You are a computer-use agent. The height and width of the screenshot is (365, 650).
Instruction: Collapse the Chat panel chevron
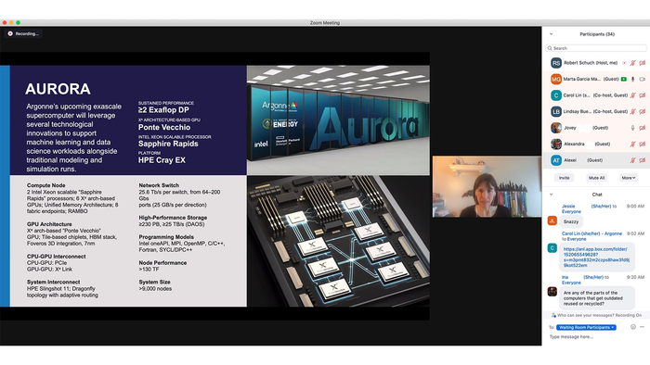[x=551, y=195]
